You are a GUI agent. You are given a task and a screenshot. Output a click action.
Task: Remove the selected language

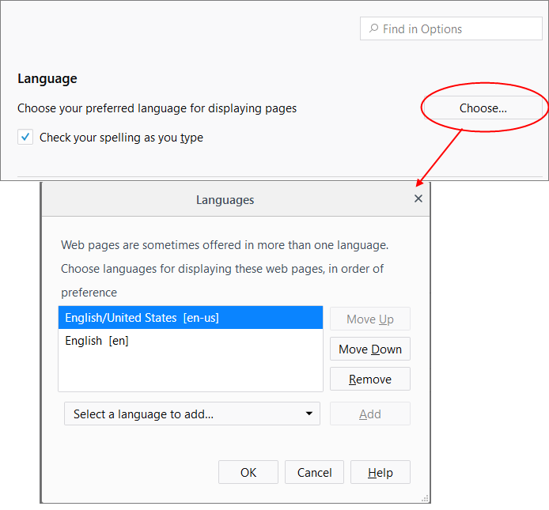[x=370, y=379]
